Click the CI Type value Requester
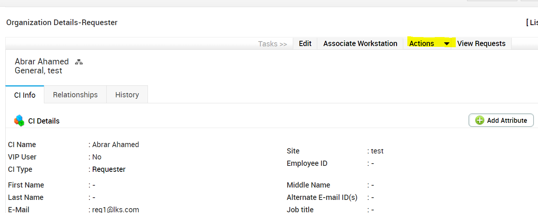Image resolution: width=538 pixels, height=213 pixels. coord(109,169)
